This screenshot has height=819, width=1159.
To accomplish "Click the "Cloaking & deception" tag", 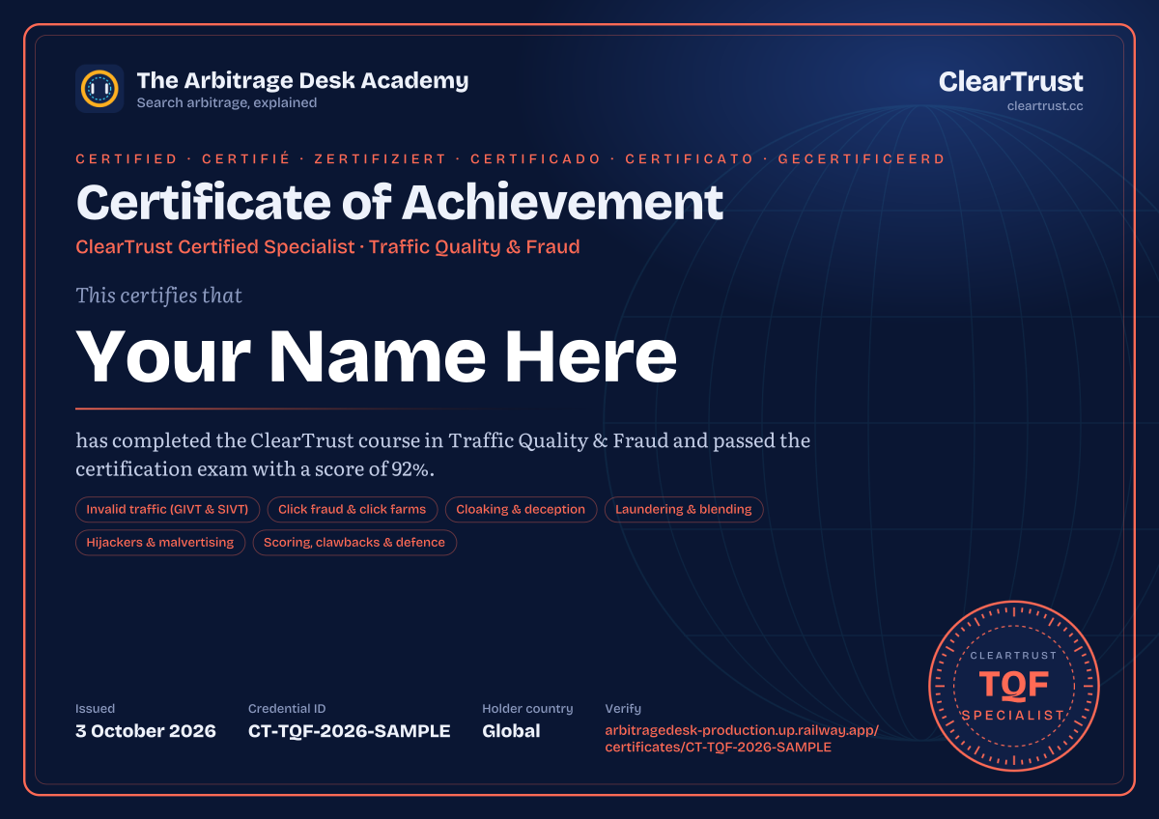I will [x=521, y=509].
